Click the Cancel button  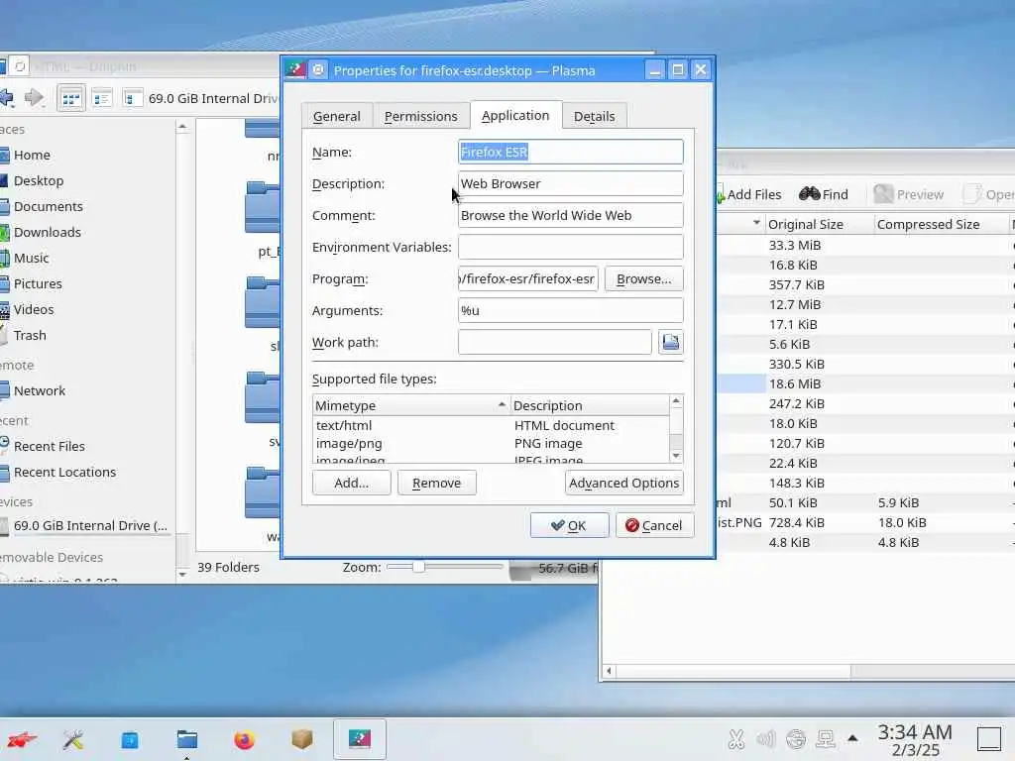[x=654, y=525]
